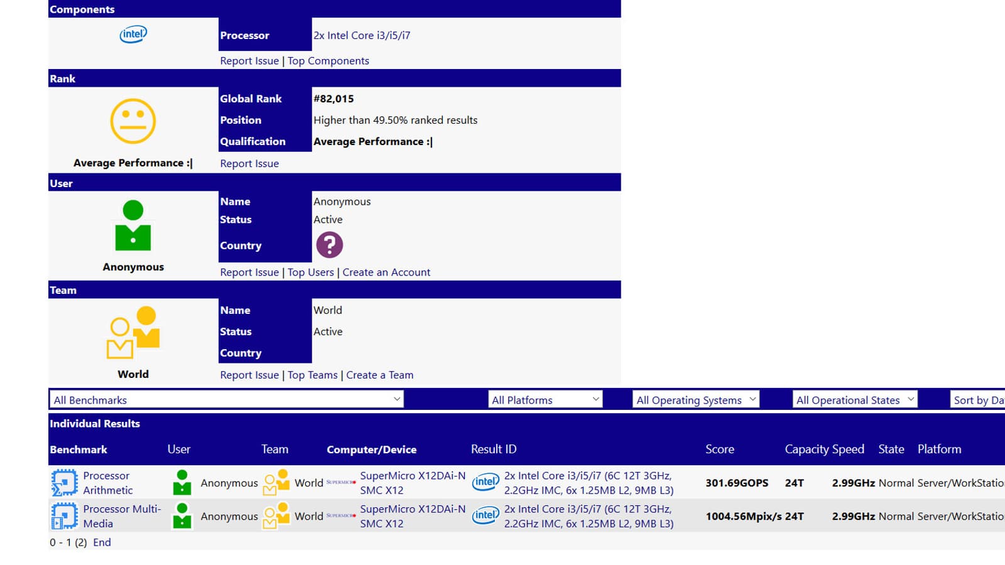Click the yellow World team icon

click(x=133, y=333)
